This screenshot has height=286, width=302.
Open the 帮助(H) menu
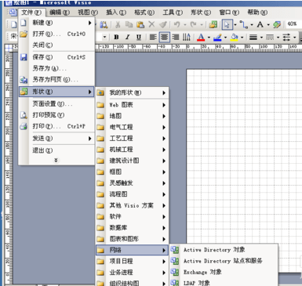tap(257, 12)
